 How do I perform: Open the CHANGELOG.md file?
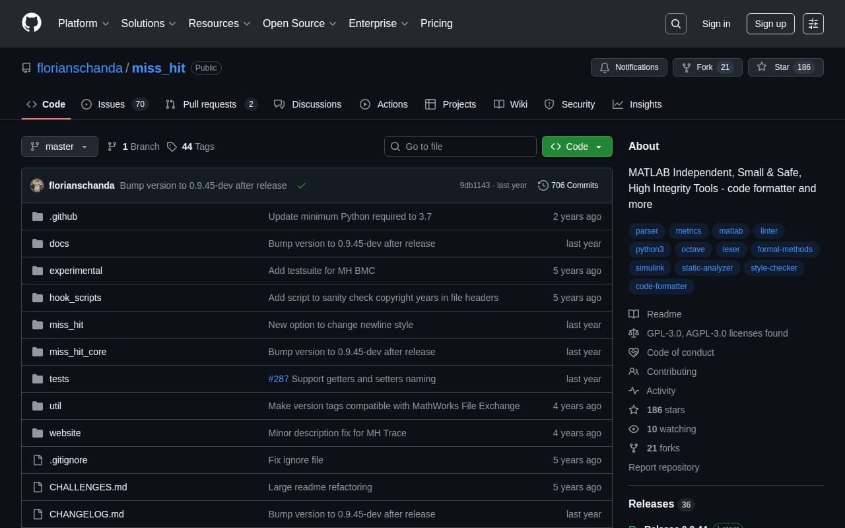coord(86,514)
